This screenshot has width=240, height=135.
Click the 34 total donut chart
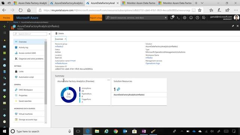click(x=69, y=95)
